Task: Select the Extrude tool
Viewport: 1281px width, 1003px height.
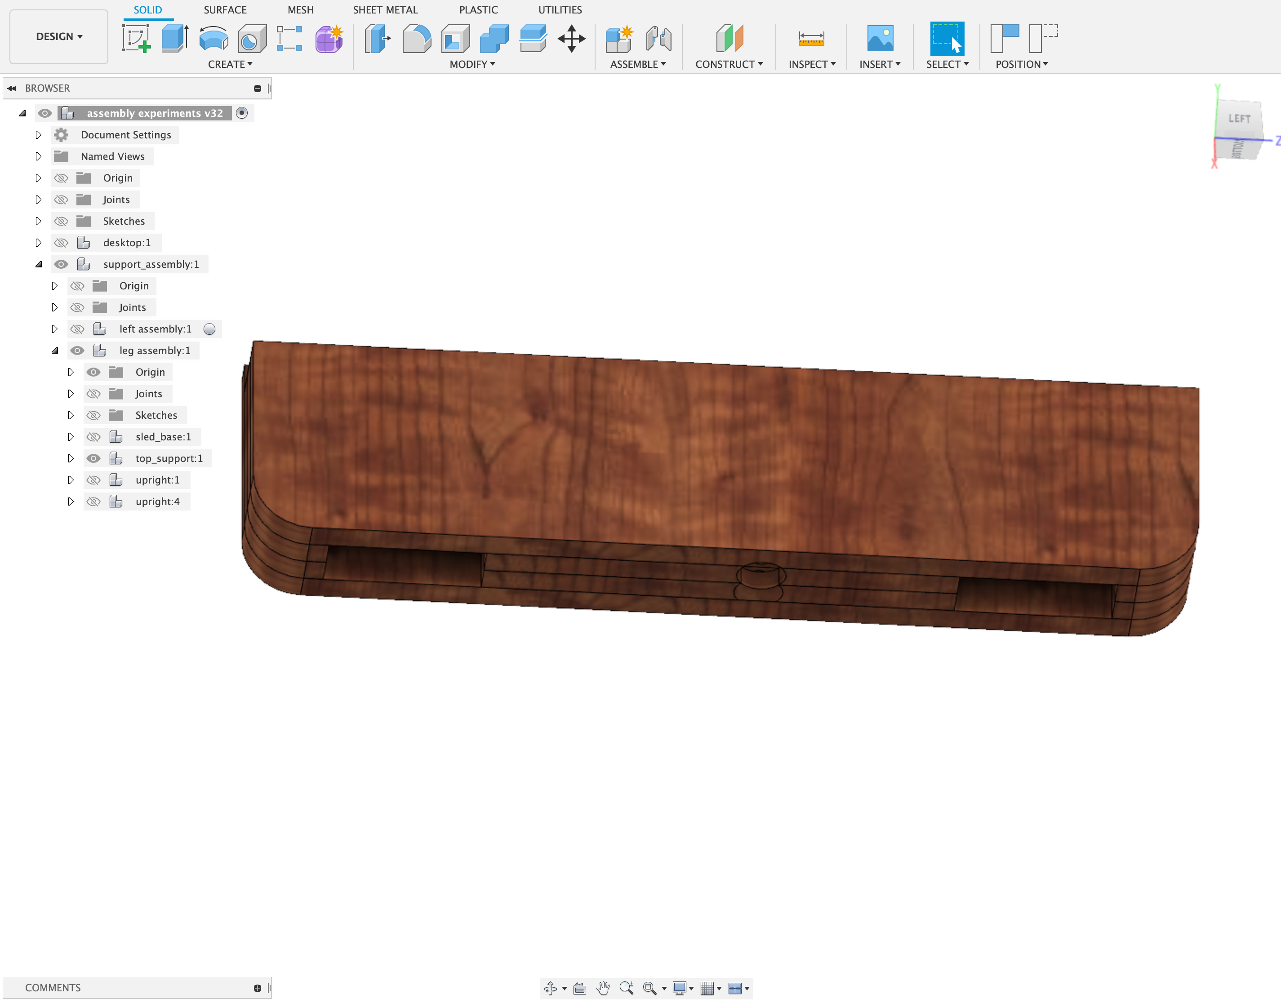Action: pyautogui.click(x=173, y=40)
